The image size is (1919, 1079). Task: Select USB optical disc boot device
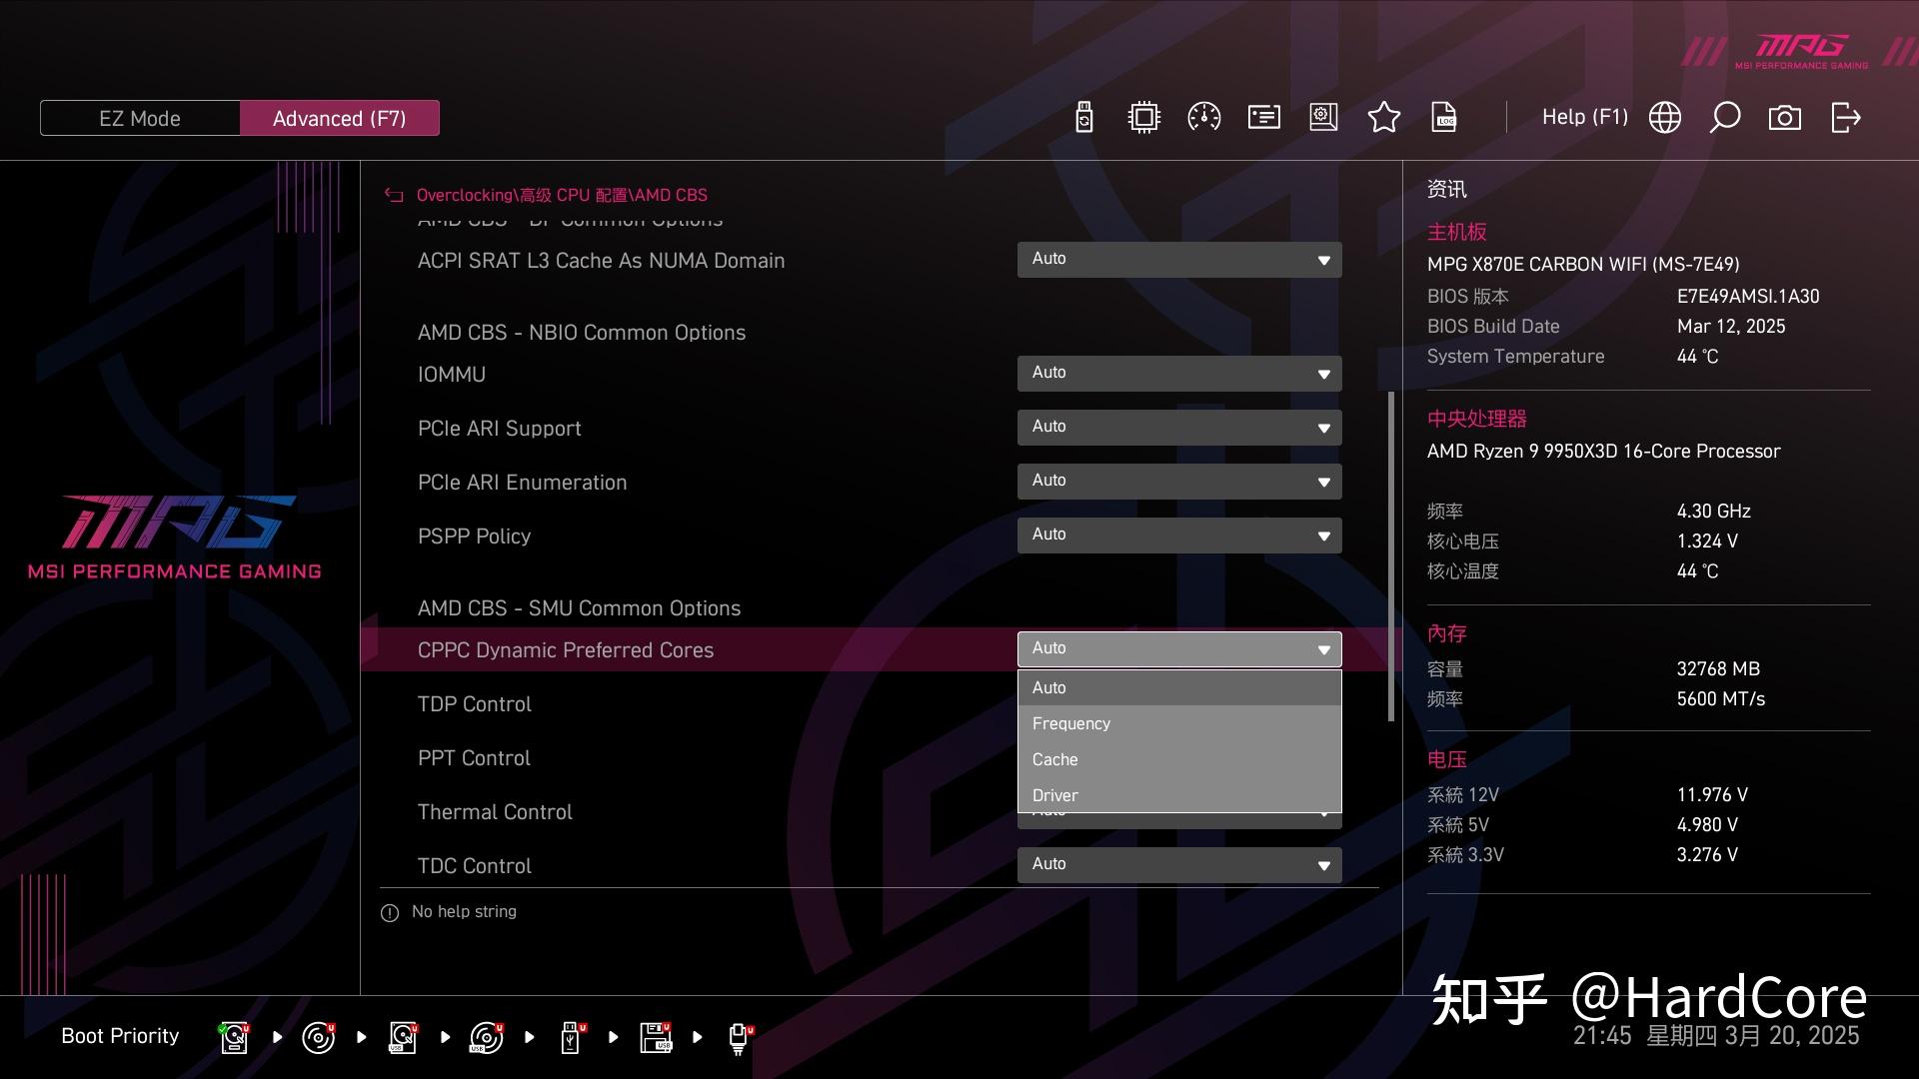(x=486, y=1037)
